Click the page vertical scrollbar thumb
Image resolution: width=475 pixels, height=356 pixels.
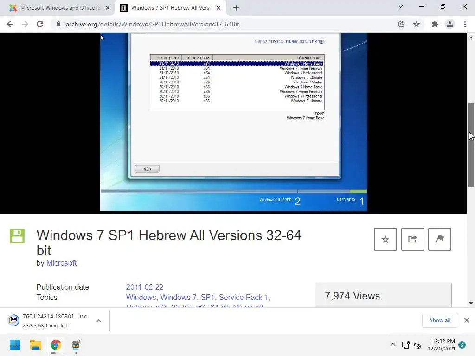[471, 145]
